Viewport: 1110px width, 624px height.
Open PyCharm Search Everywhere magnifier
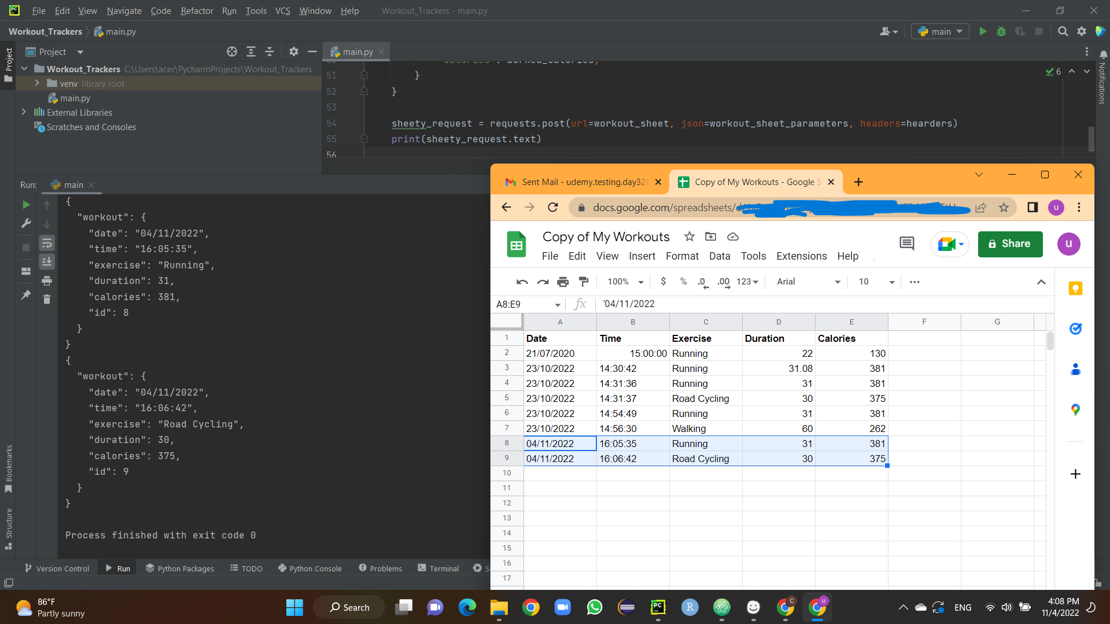1063,31
